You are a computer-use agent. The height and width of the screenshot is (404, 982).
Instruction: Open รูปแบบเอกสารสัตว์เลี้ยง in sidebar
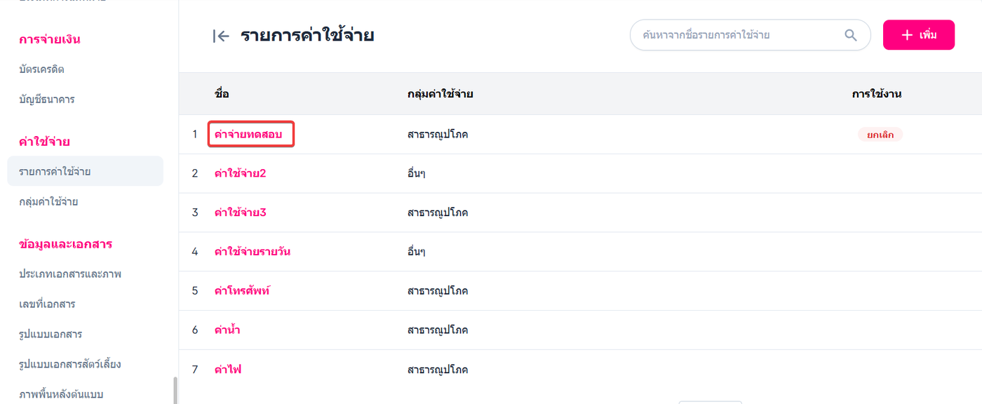point(70,365)
